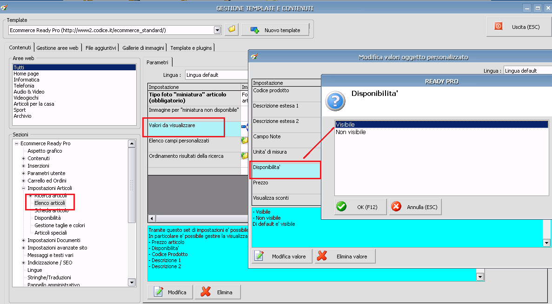The width and height of the screenshot is (552, 304).
Task: Click the Uscita (ESC) button
Action: click(x=519, y=27)
